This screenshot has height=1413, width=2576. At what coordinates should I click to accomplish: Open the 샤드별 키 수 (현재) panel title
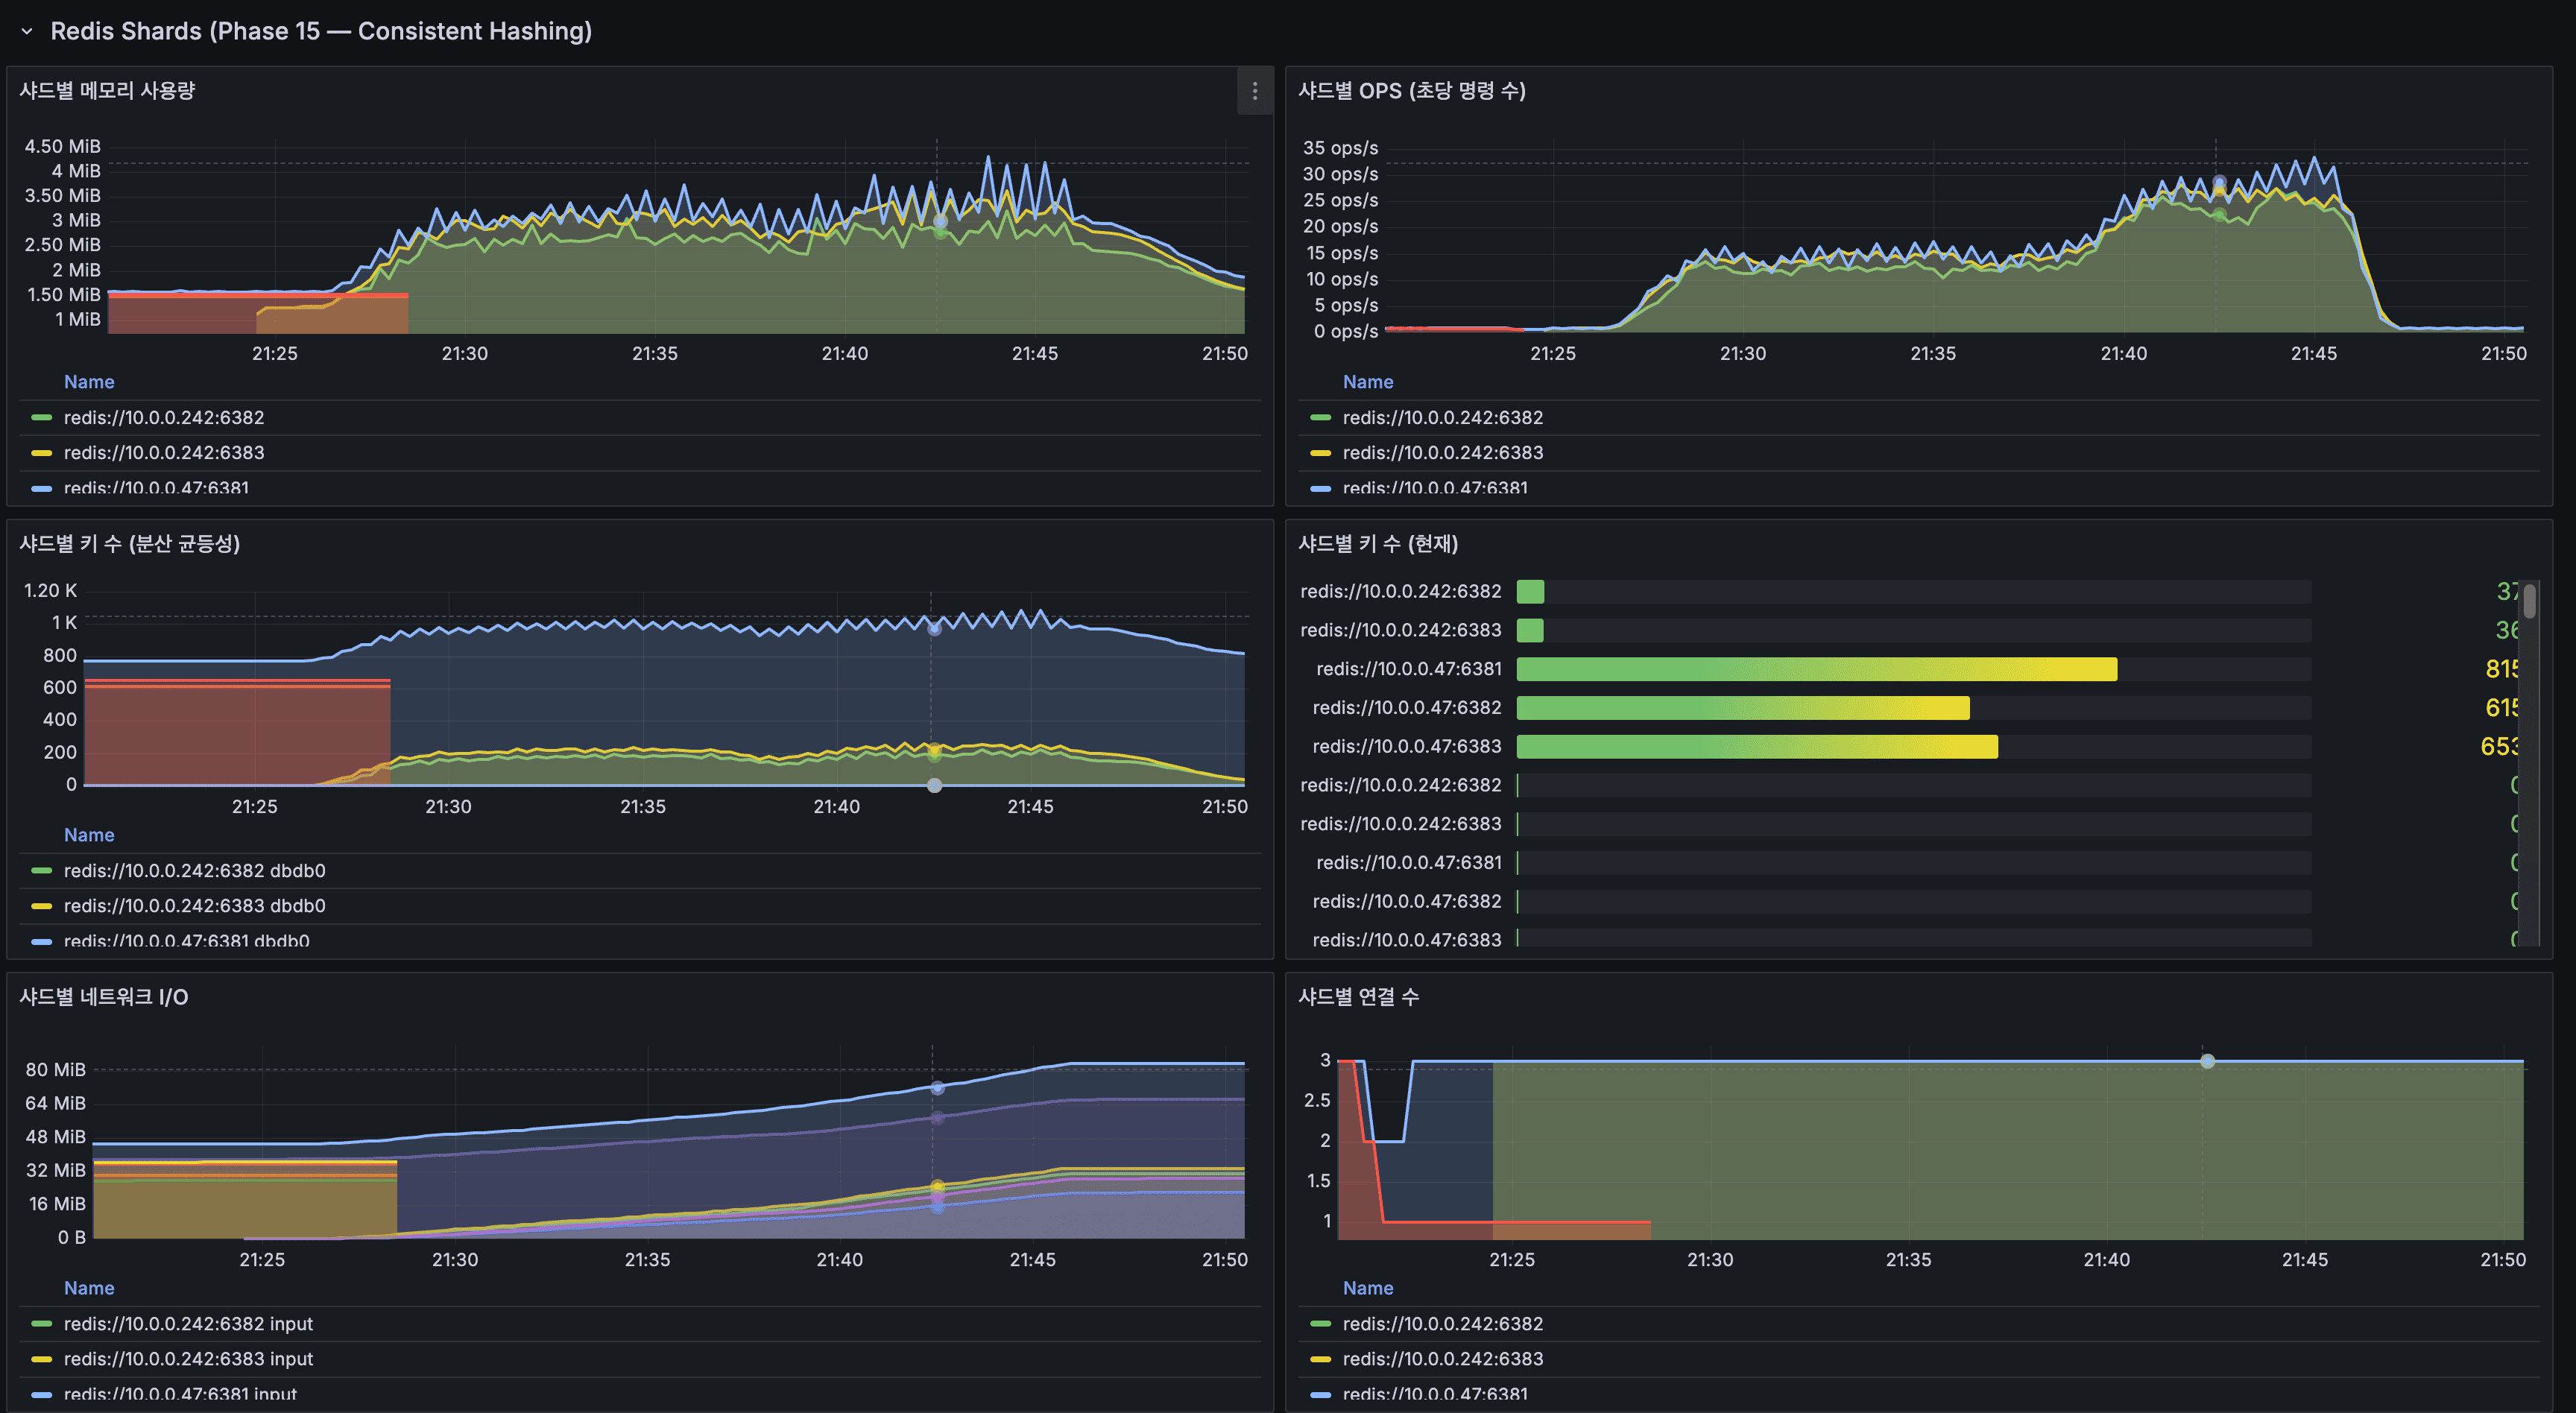pyautogui.click(x=1377, y=544)
